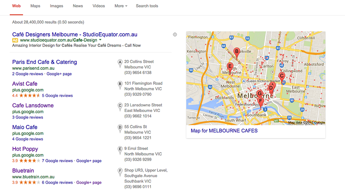345x193 pixels.
Task: Click list marker A beside 20 Collins Street
Action: point(120,63)
